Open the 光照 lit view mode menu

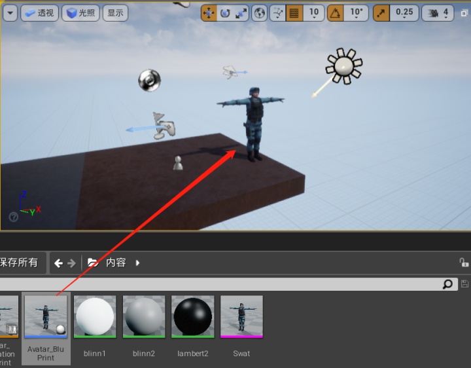80,13
